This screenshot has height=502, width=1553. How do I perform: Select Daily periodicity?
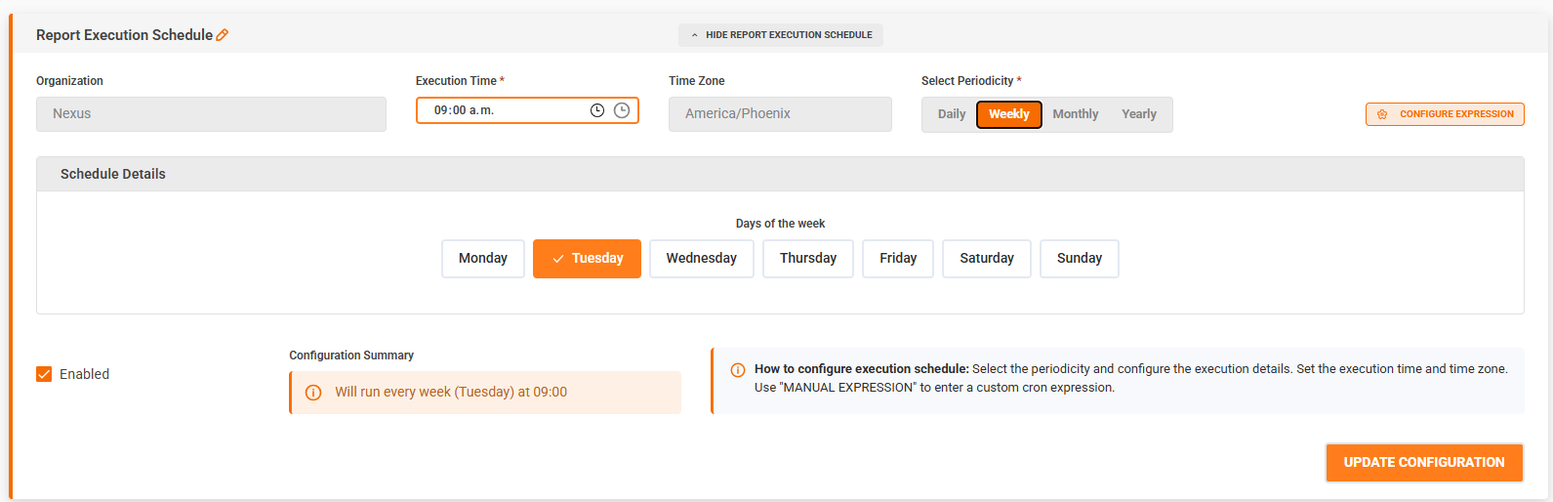(x=951, y=114)
